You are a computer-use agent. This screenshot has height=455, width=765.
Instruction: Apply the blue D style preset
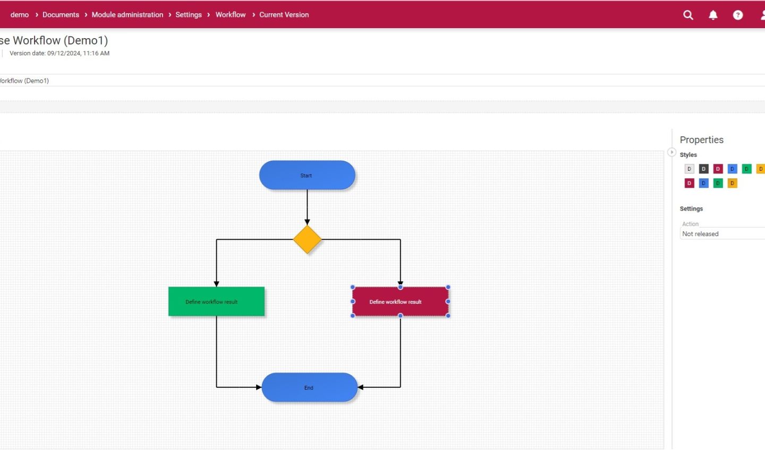[732, 168]
